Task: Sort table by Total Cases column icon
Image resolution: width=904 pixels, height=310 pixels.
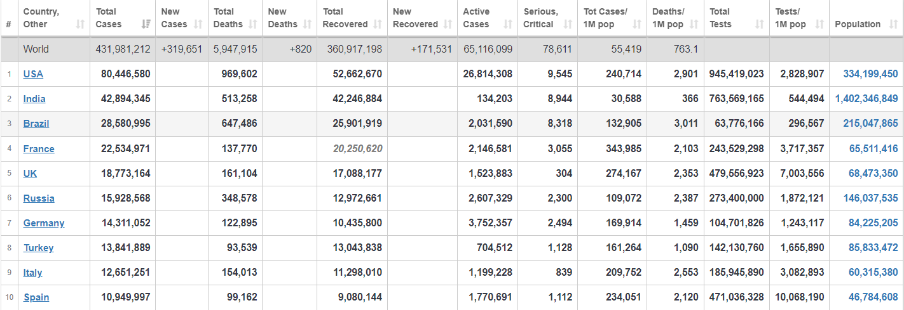Action: point(146,24)
